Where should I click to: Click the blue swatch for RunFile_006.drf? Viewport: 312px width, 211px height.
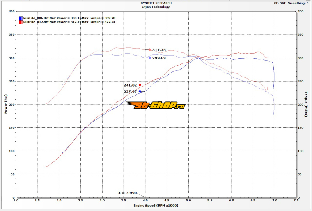[20, 18]
